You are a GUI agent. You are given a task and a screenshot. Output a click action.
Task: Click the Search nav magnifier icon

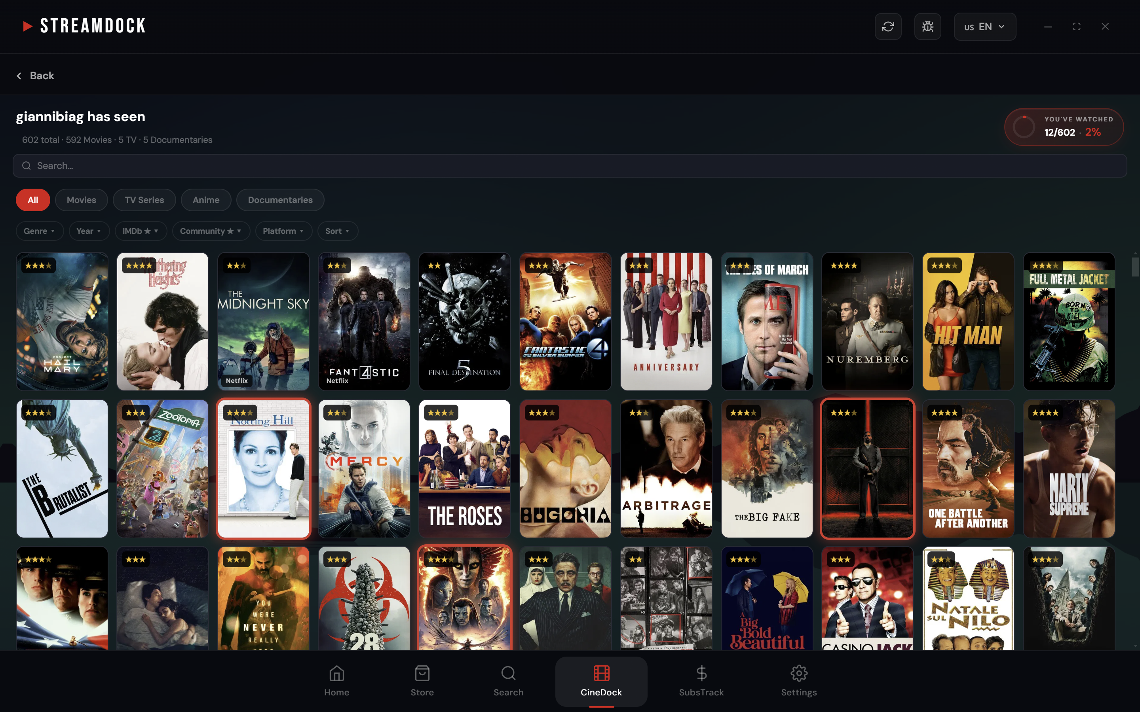[508, 673]
